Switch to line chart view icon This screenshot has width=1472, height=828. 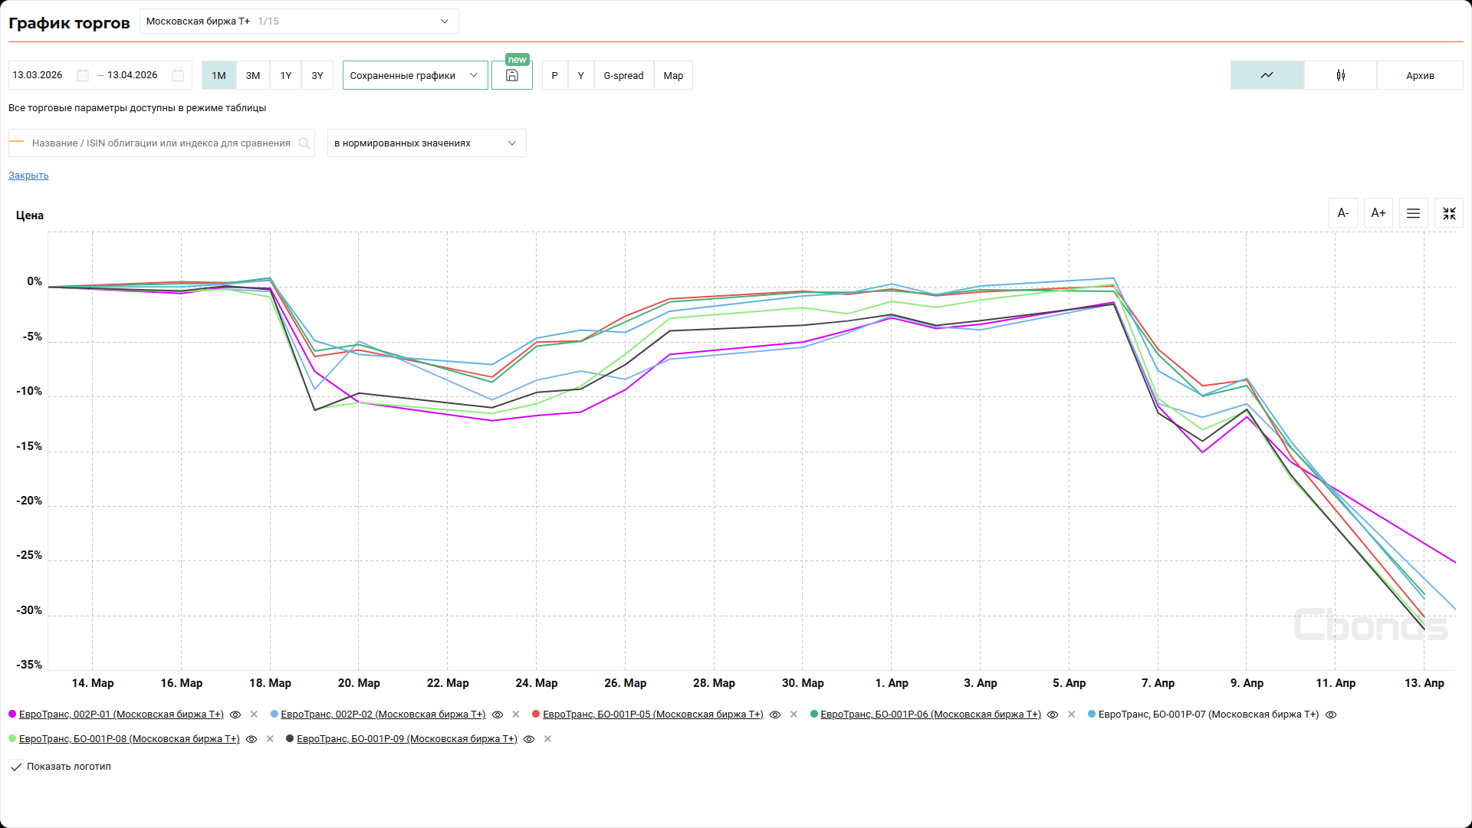[1267, 75]
